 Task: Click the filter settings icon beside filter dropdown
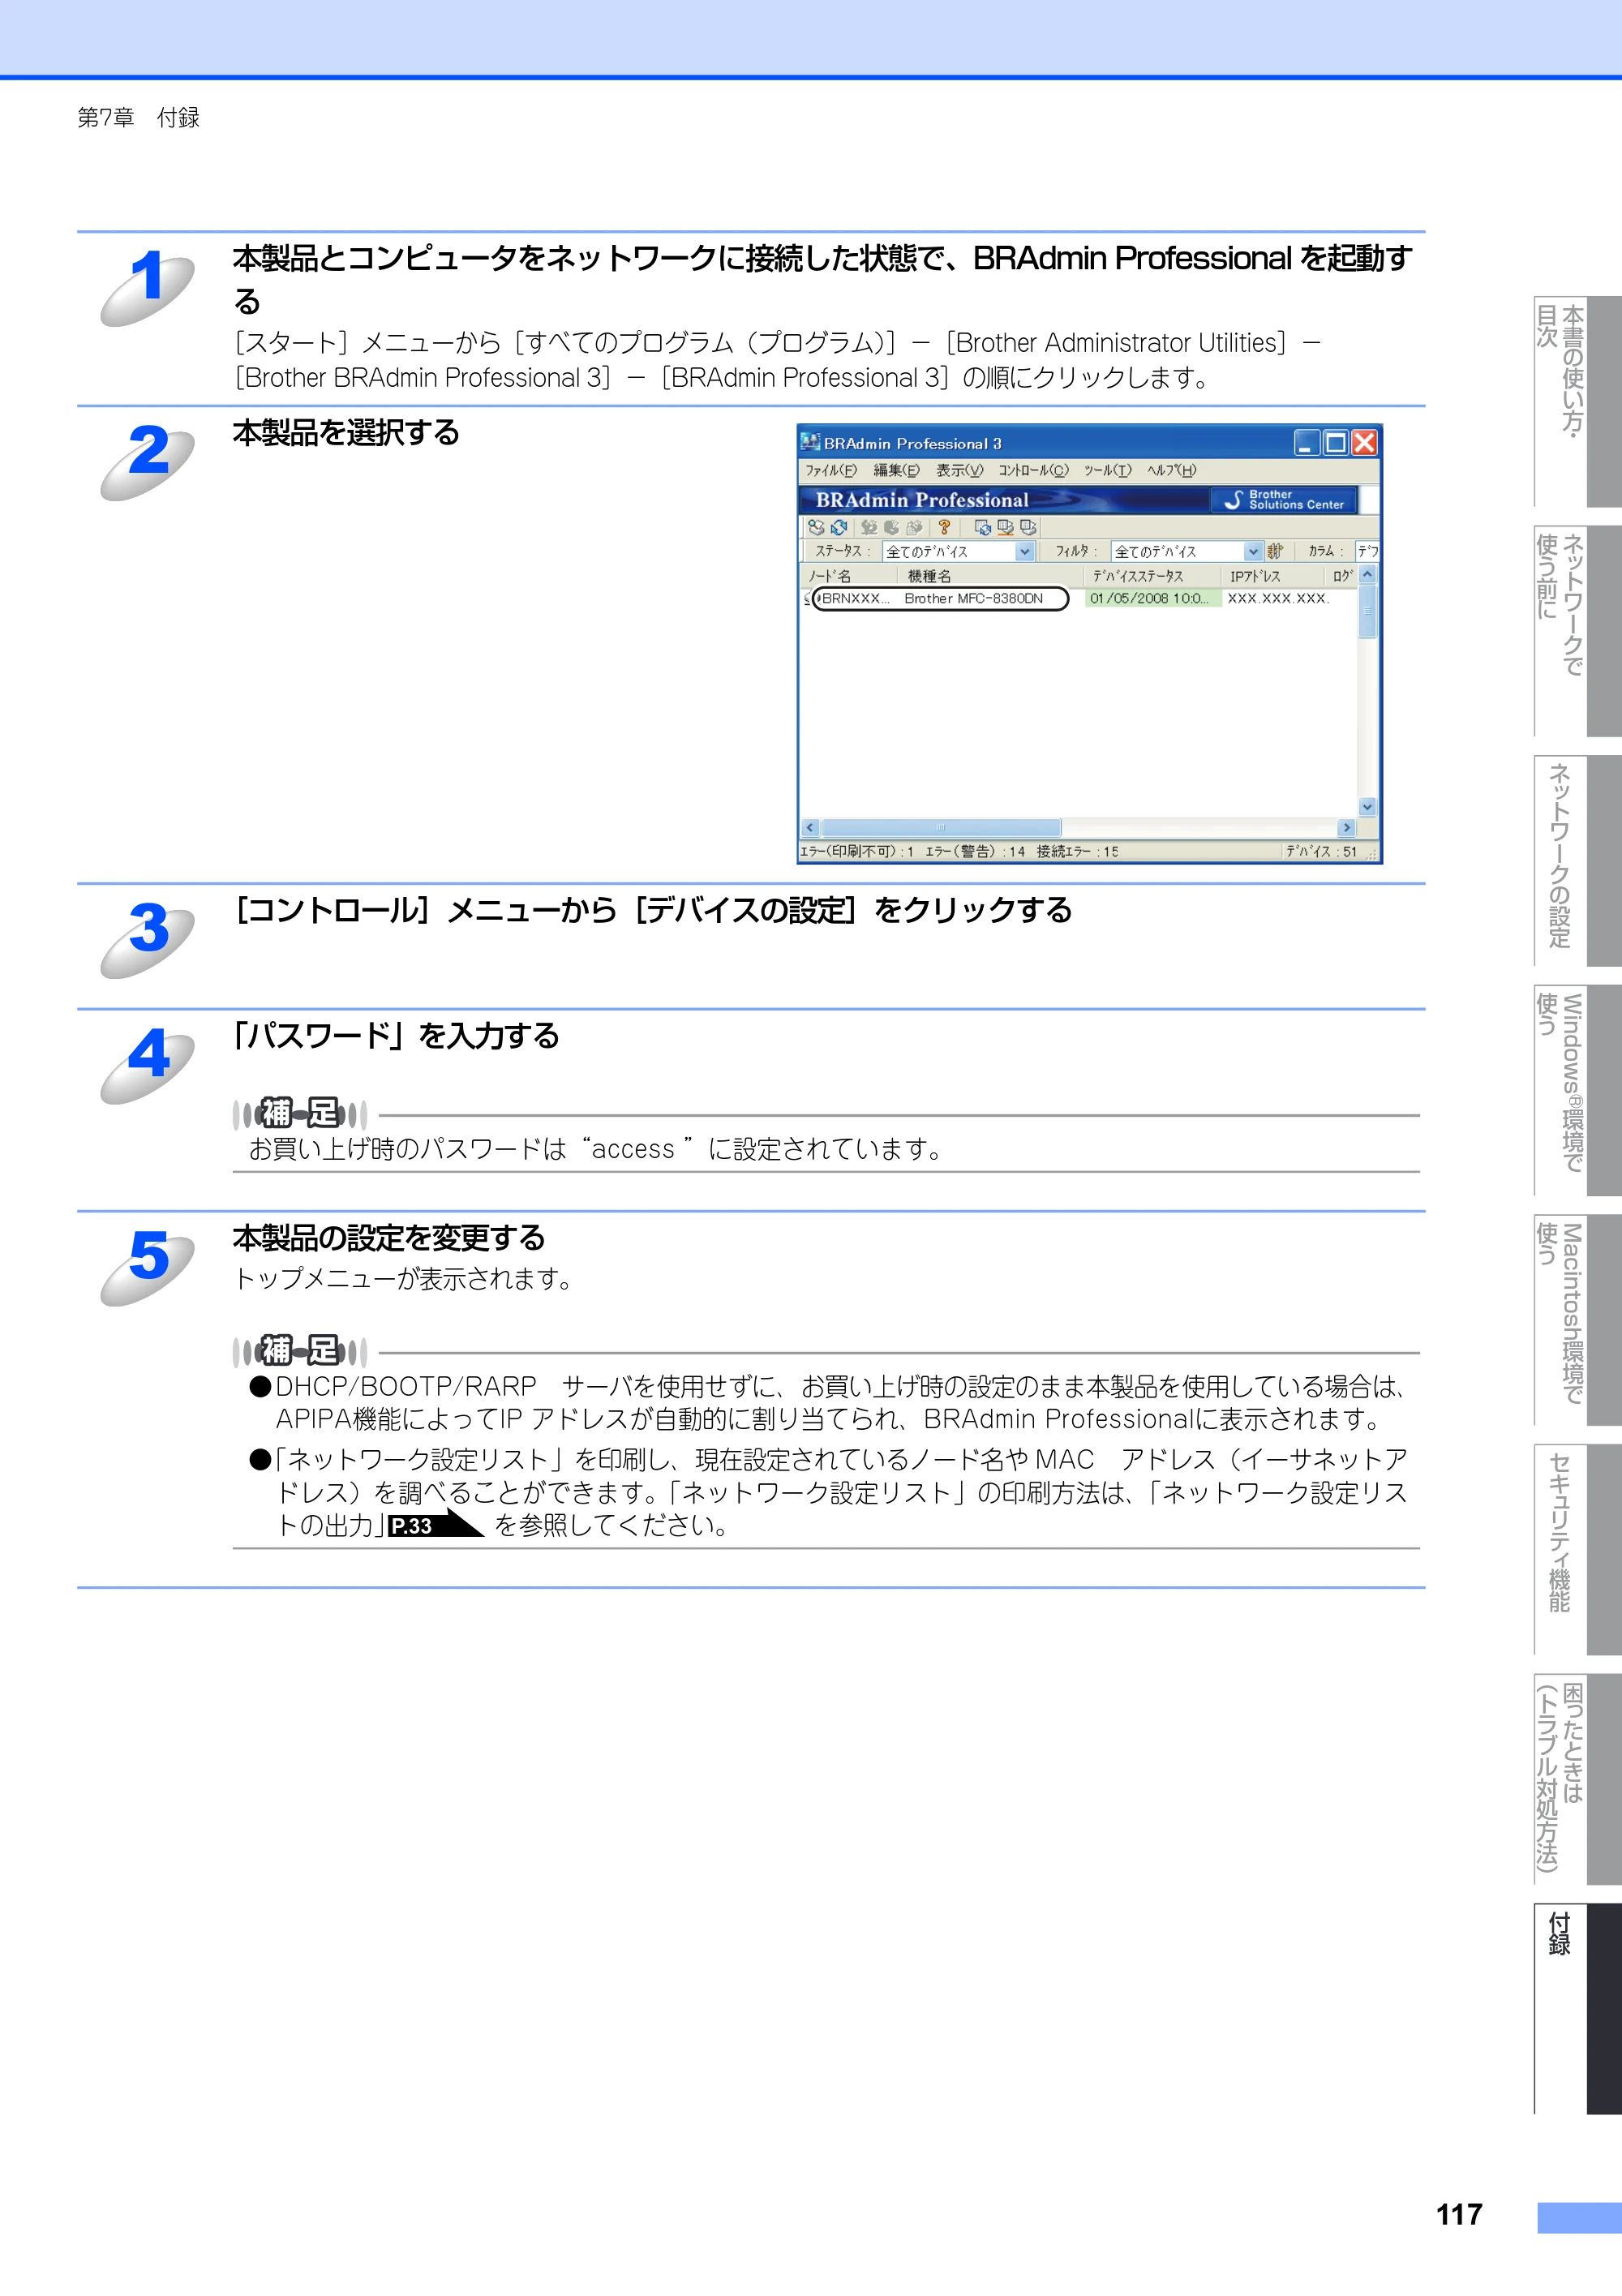1275,551
